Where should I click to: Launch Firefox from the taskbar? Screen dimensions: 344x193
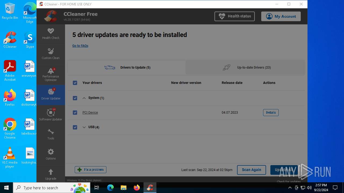click(x=137, y=188)
